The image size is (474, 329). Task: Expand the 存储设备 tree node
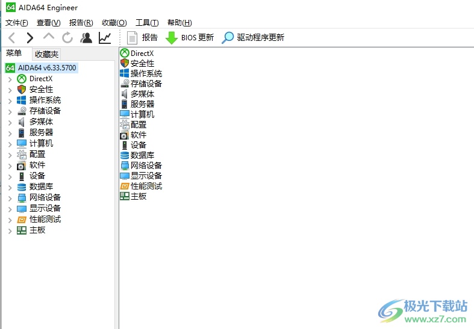coord(10,112)
